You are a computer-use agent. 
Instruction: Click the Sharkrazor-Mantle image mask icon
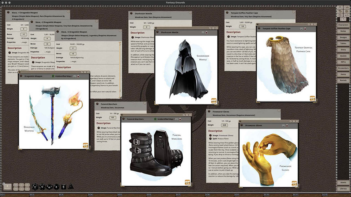(203, 32)
